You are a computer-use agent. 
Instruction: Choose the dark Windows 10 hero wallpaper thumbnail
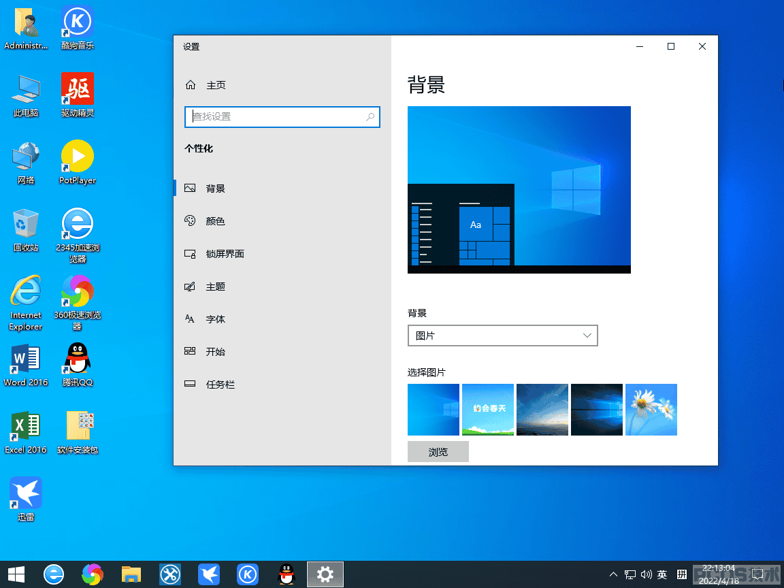(x=597, y=410)
